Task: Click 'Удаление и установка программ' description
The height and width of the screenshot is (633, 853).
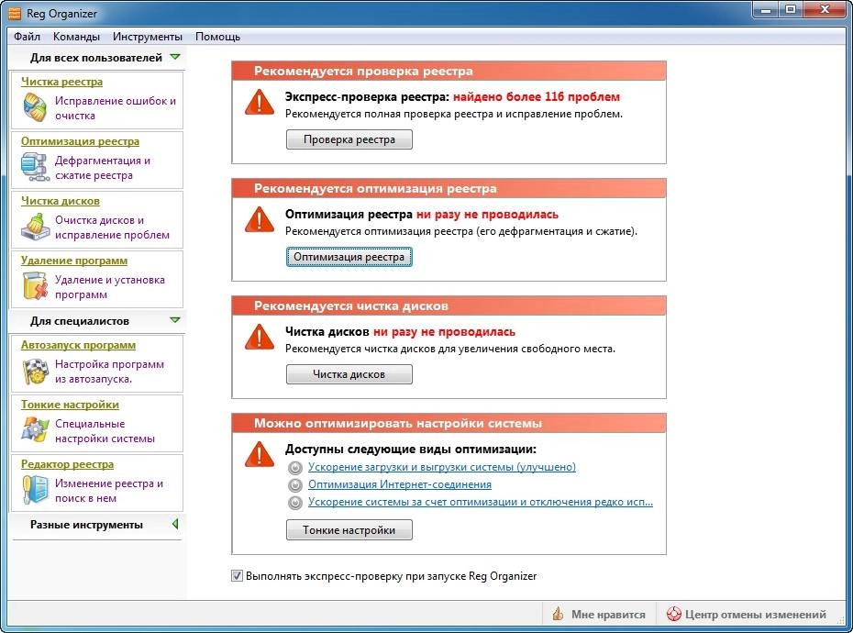Action: pos(109,287)
